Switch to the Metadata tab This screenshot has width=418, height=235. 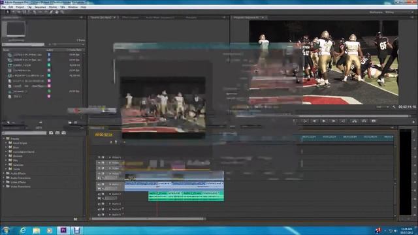pyautogui.click(x=191, y=18)
